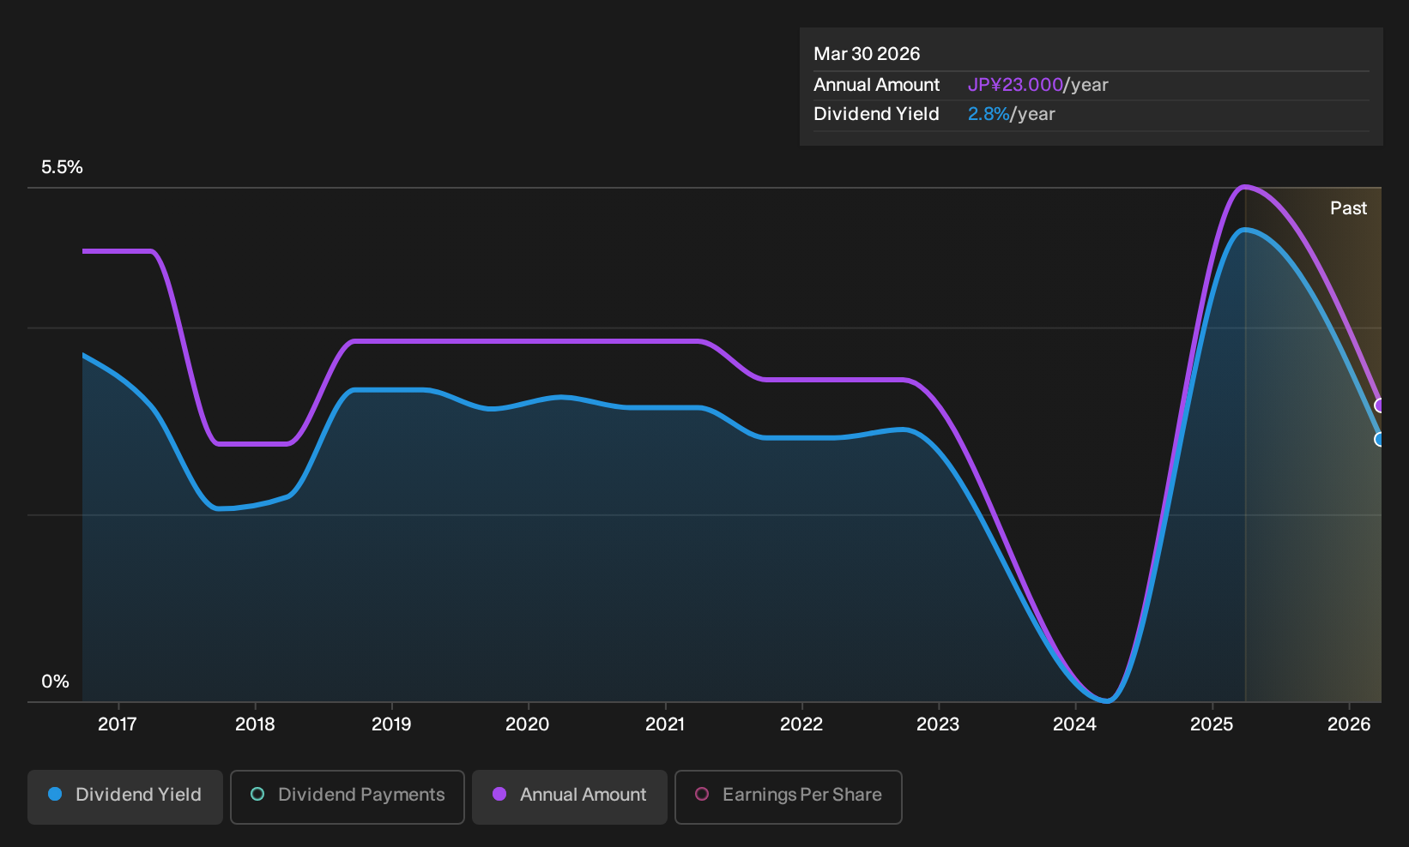The height and width of the screenshot is (847, 1409).
Task: Click the purple Annual Amount endpoint marker
Action: click(x=1380, y=405)
